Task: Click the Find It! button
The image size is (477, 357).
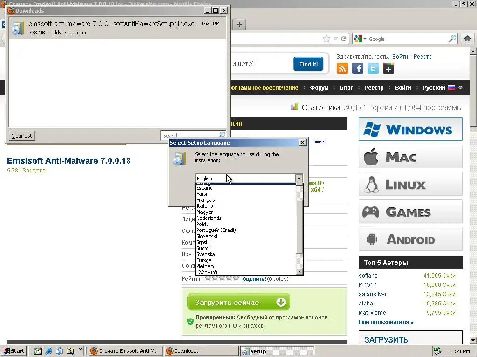Action: [x=308, y=64]
